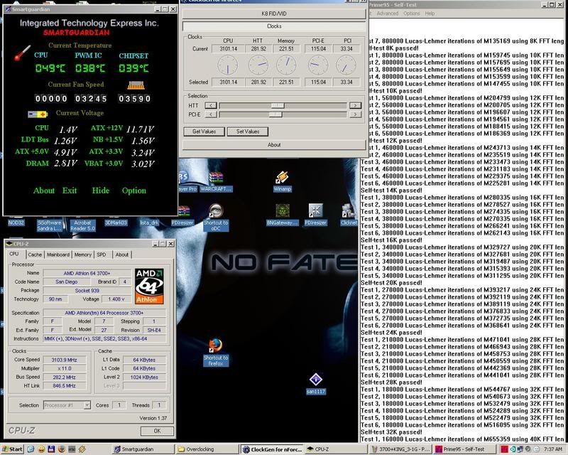Open the SPD tab in CPU-Z

[x=102, y=255]
